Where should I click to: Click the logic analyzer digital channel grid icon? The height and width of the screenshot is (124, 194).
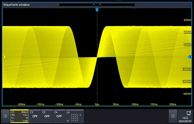pos(75,118)
